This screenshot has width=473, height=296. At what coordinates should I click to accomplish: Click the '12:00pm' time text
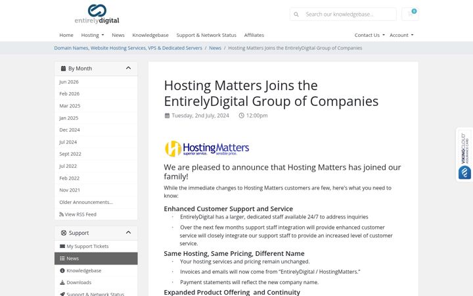tap(257, 115)
